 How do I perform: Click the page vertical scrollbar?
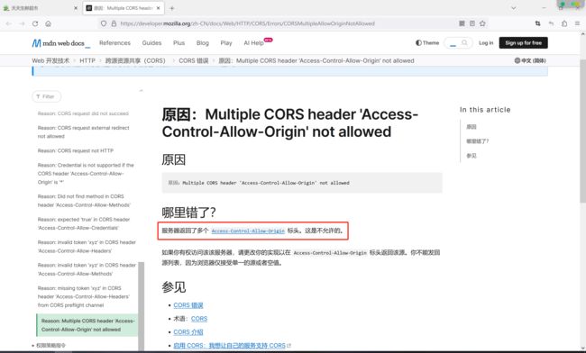[x=582, y=131]
